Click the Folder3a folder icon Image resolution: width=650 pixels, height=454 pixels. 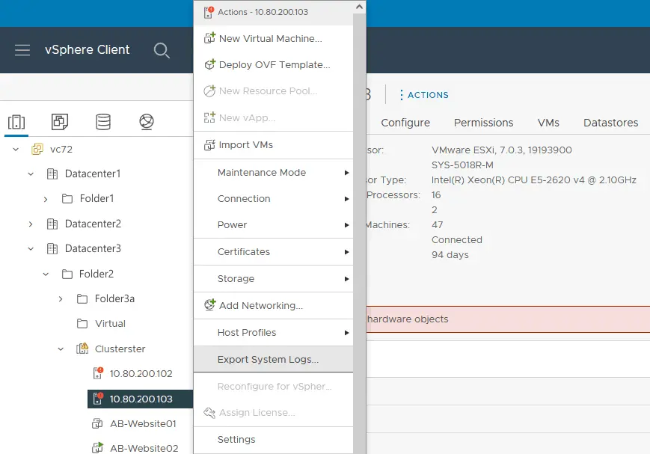coord(82,299)
